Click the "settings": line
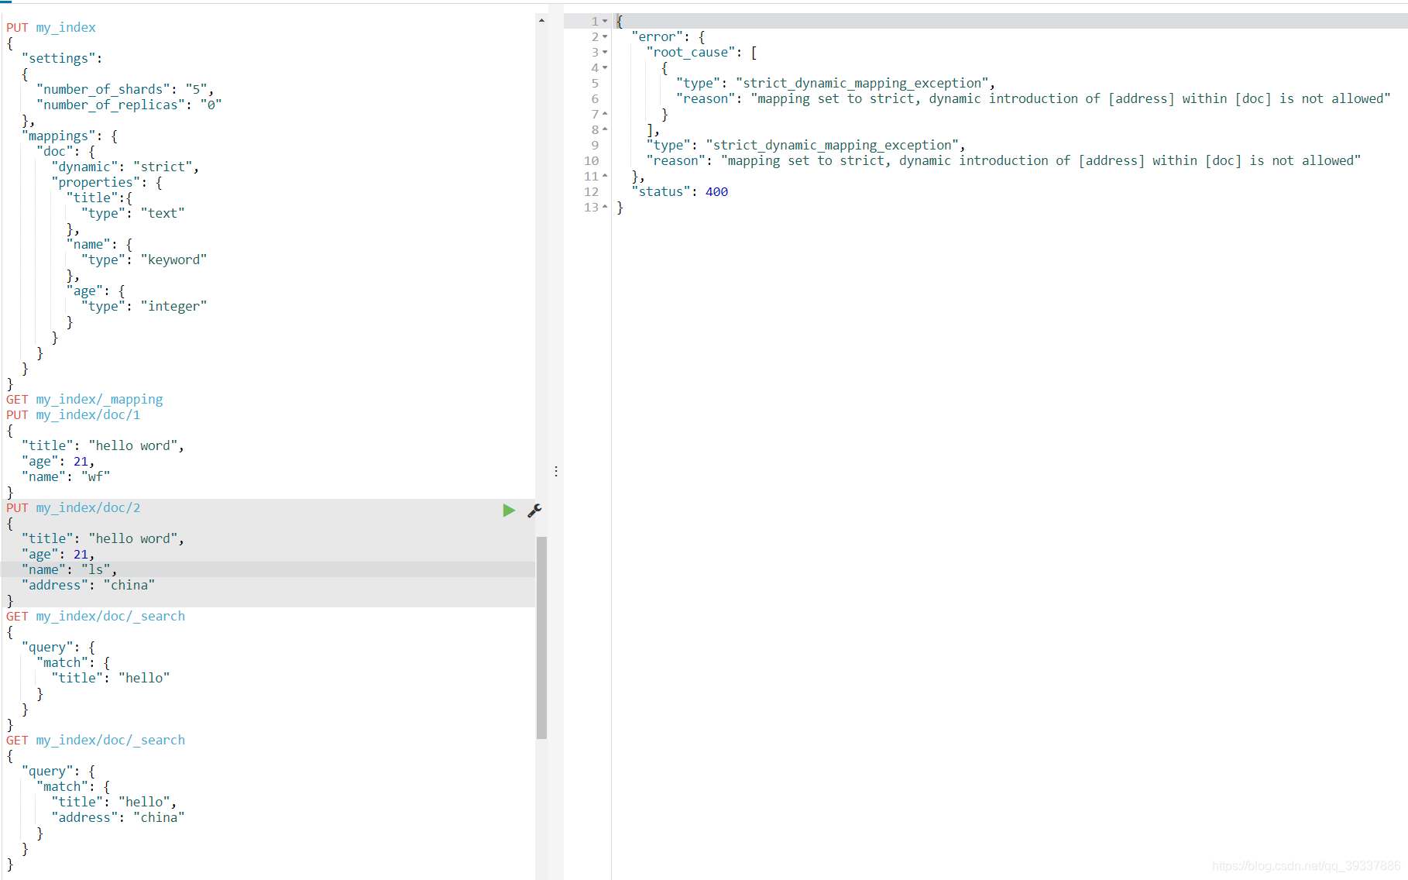The width and height of the screenshot is (1408, 880). coord(62,59)
